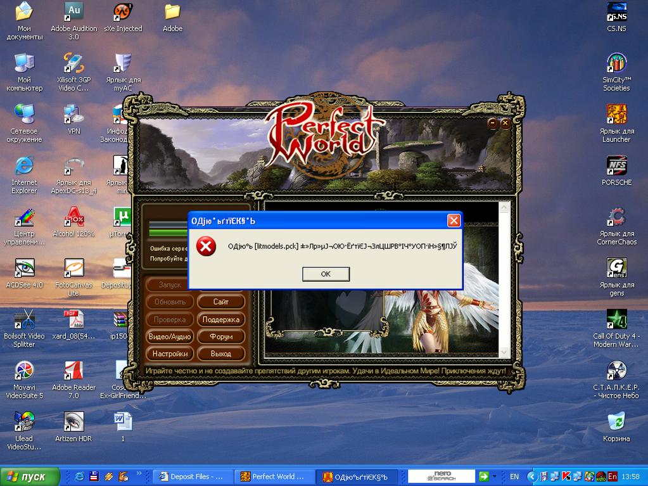The image size is (648, 486).
Task: Select FotoCanvas Lite desktop icon
Action: (x=73, y=277)
